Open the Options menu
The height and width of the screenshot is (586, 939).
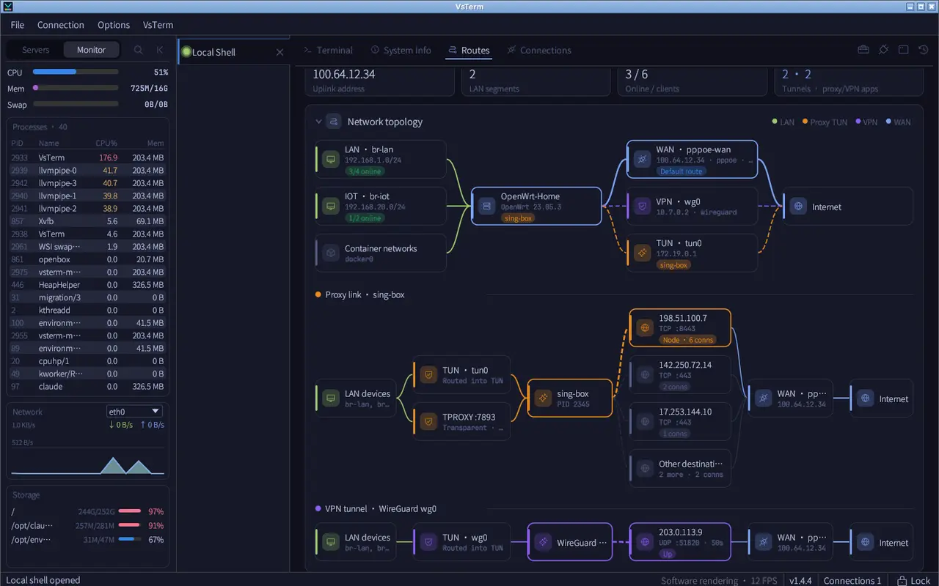tap(114, 25)
